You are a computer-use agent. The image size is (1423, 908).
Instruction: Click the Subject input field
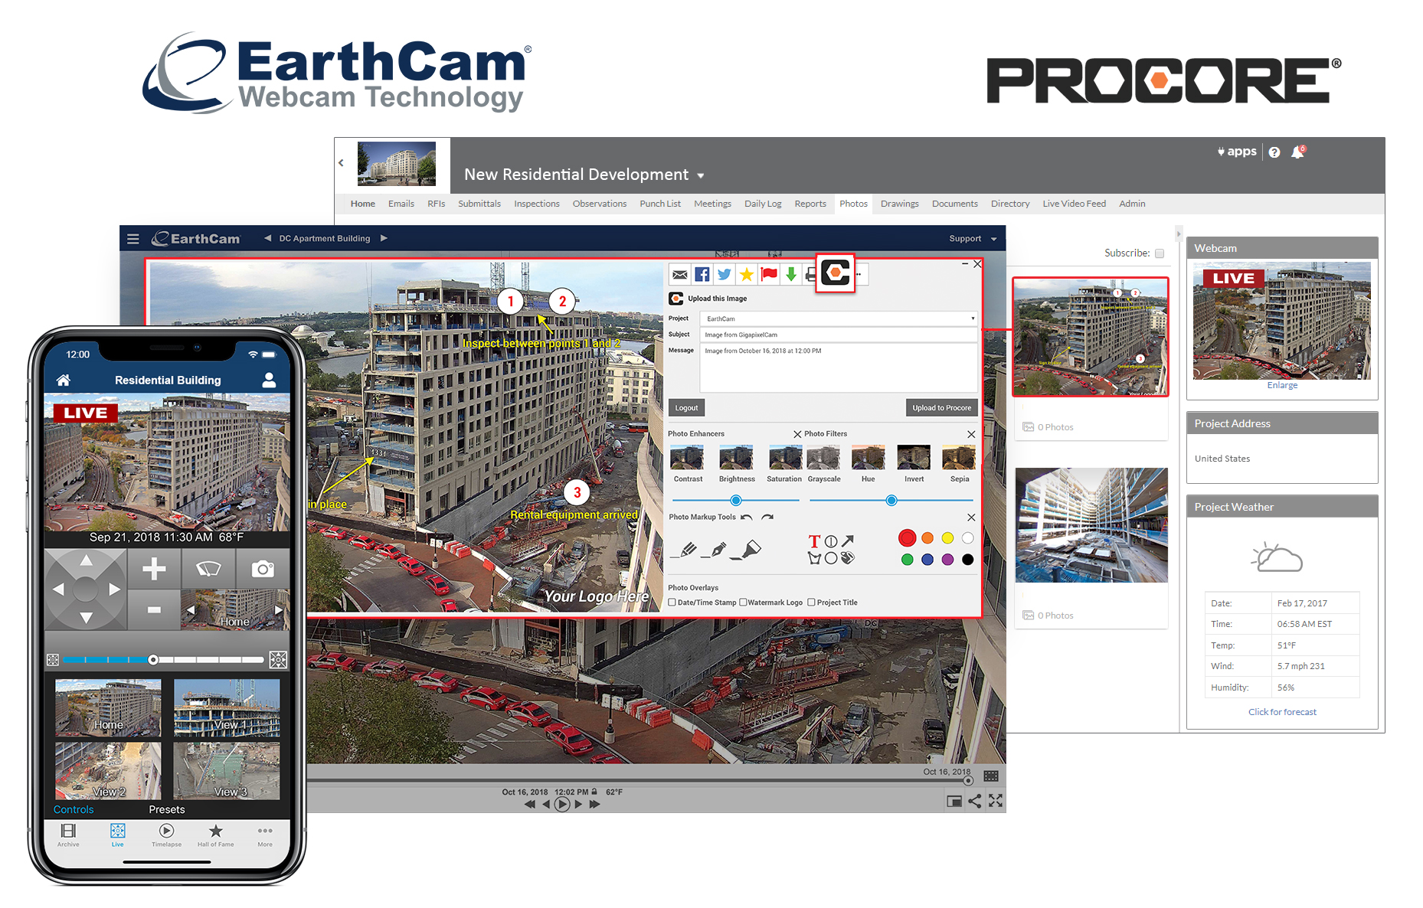(839, 335)
